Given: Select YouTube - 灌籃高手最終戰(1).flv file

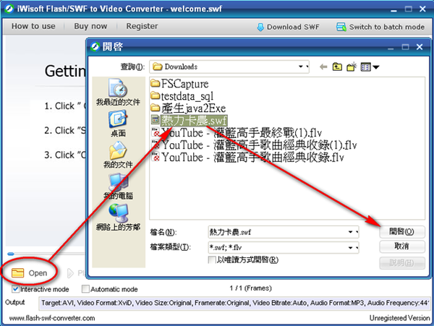Looking at the screenshot, I should [x=237, y=133].
